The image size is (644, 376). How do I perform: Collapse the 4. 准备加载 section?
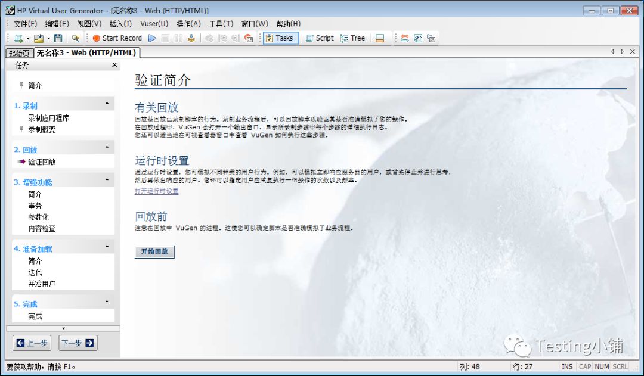(x=107, y=246)
